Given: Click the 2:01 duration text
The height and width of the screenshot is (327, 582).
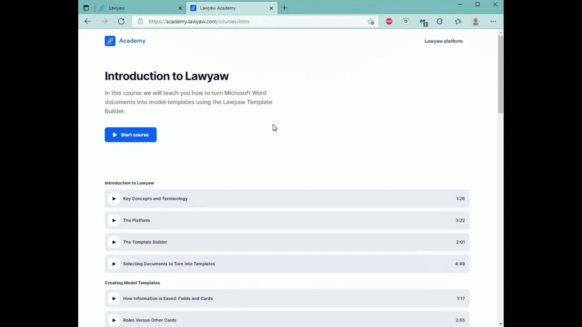Looking at the screenshot, I should point(460,242).
